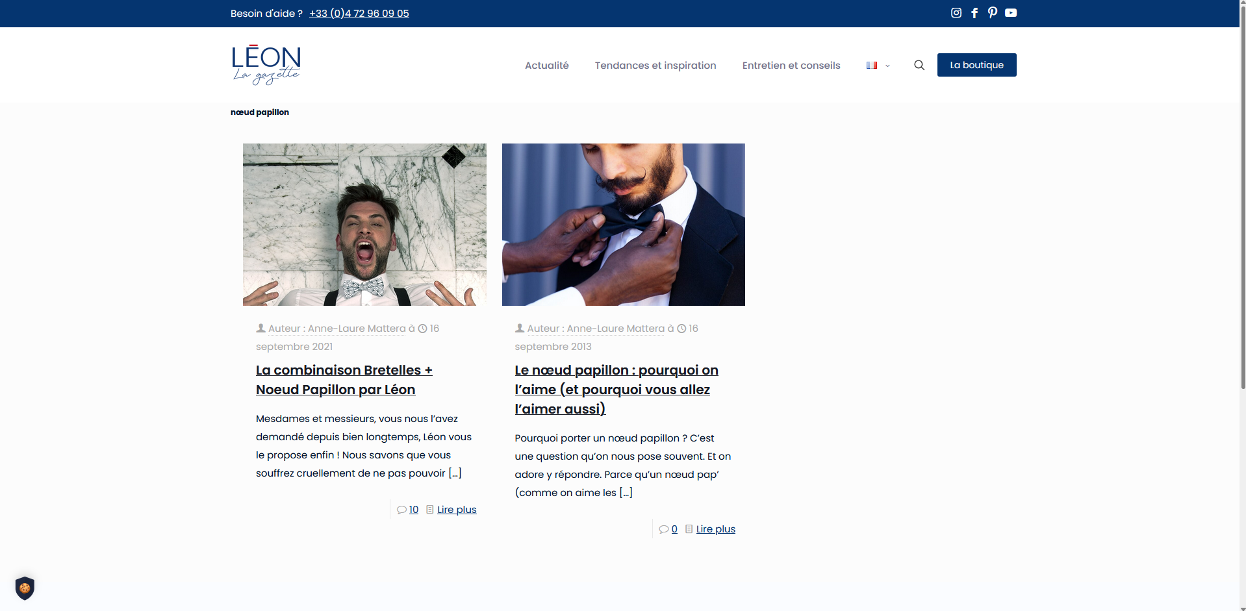This screenshot has height=611, width=1246.
Task: Open the Facebook page icon
Action: pos(974,13)
